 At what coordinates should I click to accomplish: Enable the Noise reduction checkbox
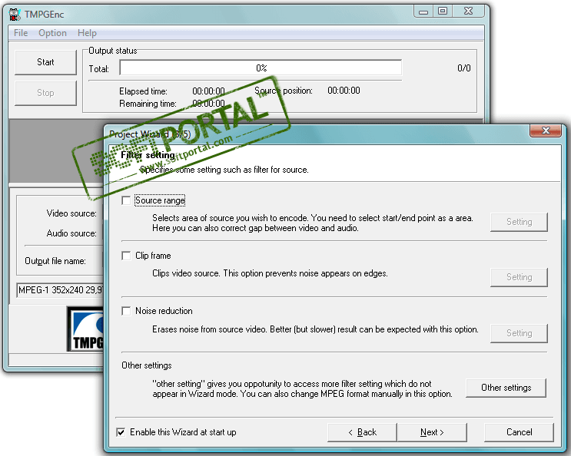(x=126, y=311)
